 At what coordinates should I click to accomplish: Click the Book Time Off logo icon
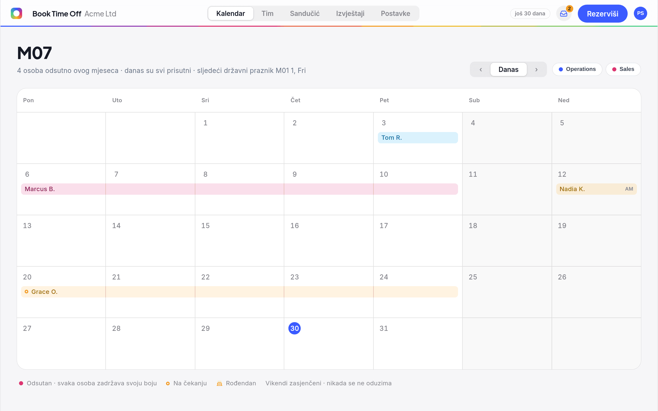coord(16,13)
